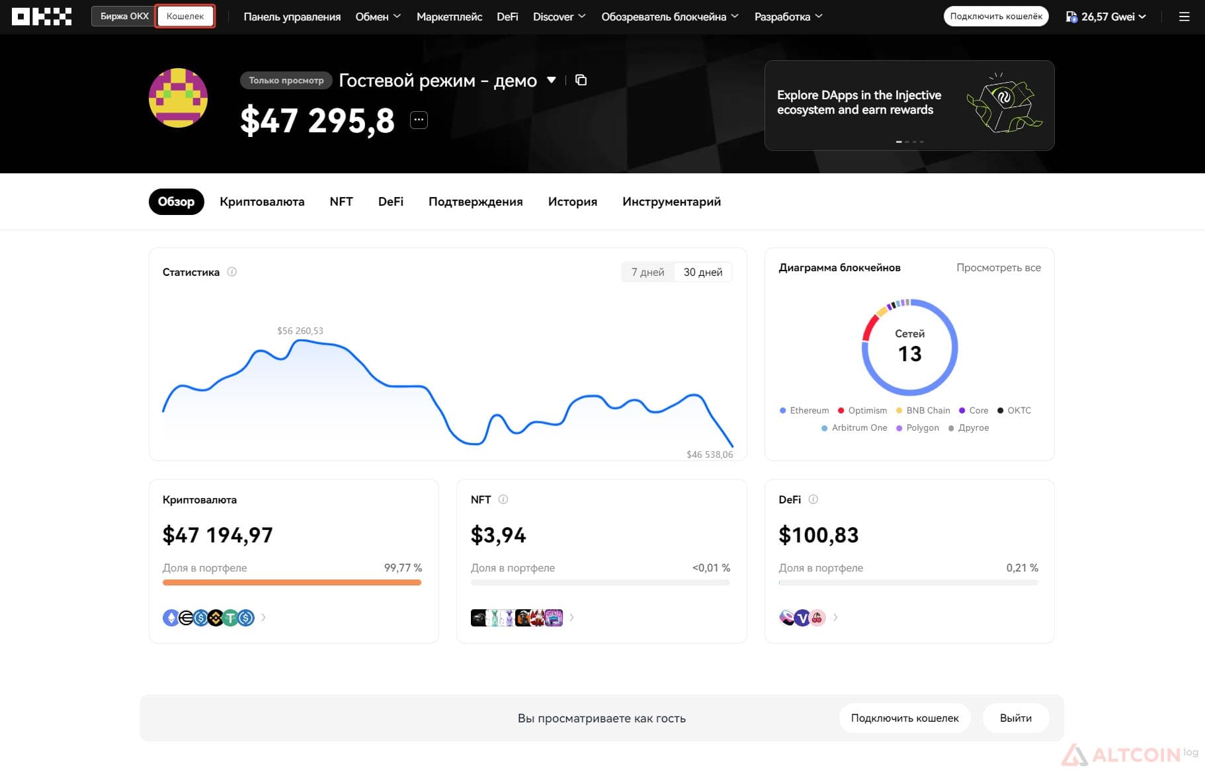Viewport: 1205px width, 772px height.
Task: Open arrow next to crypto token icons
Action: [263, 618]
